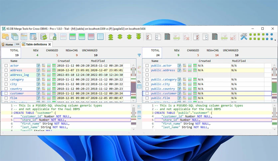The height and width of the screenshot is (161, 278).
Task: Go to next difference down arrow icon
Action: tap(120, 37)
